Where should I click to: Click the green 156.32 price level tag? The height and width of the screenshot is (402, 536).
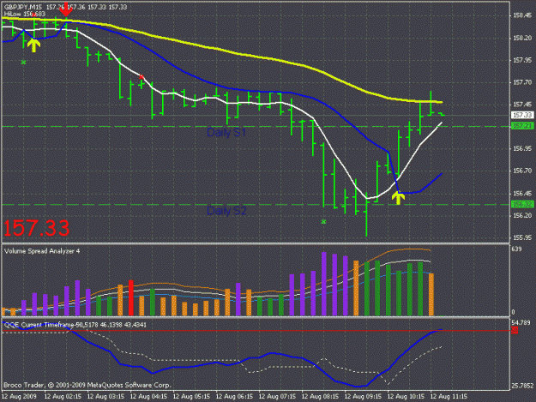522,204
